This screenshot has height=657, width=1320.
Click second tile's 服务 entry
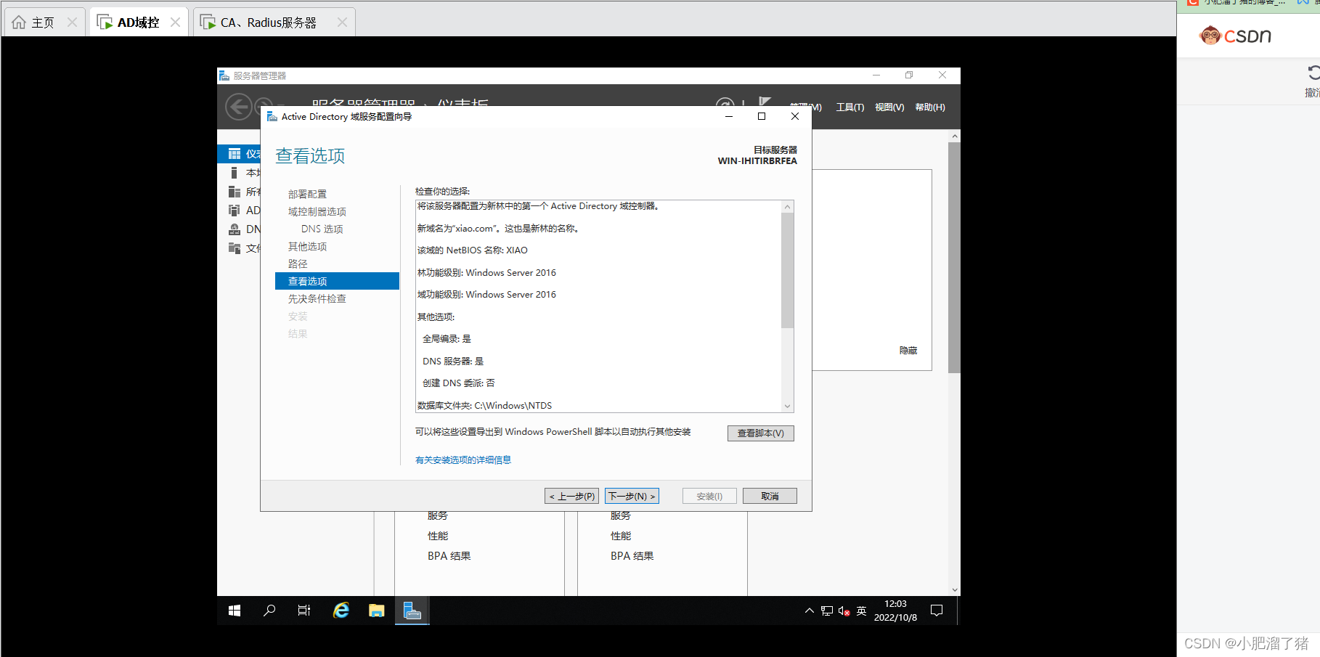[621, 515]
